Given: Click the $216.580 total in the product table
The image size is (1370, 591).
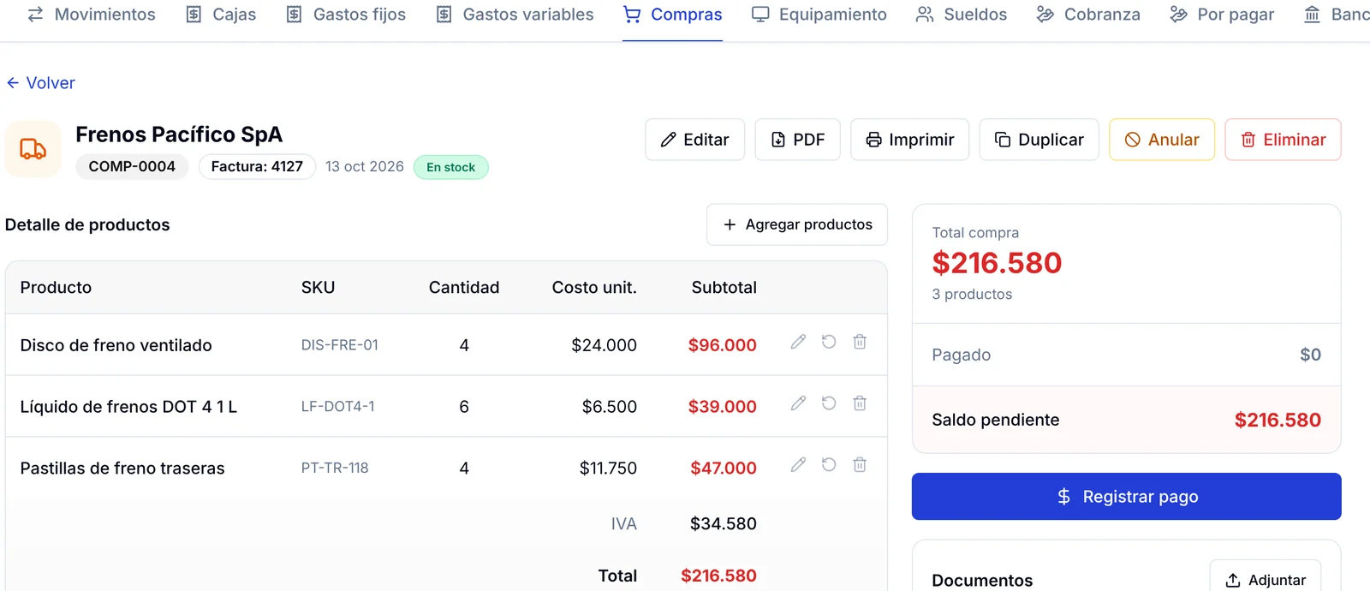Looking at the screenshot, I should click(x=719, y=576).
